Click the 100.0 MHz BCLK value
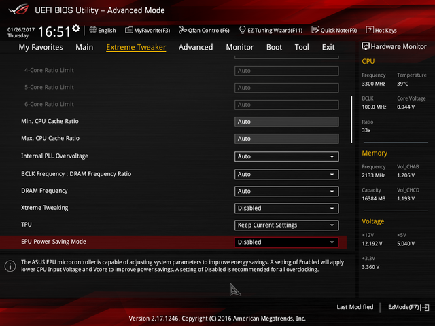 [x=374, y=107]
